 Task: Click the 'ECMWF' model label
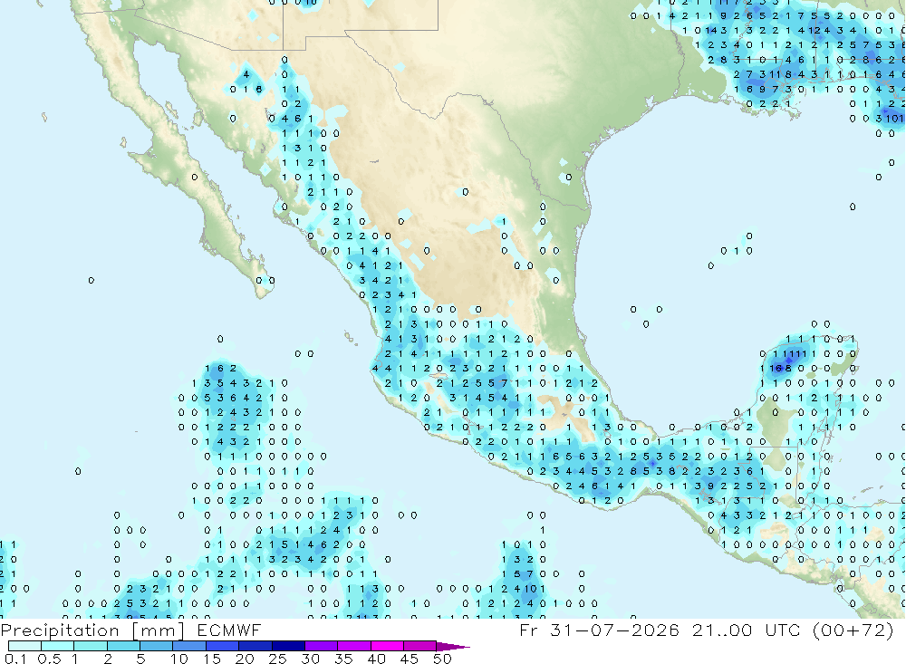(229, 630)
